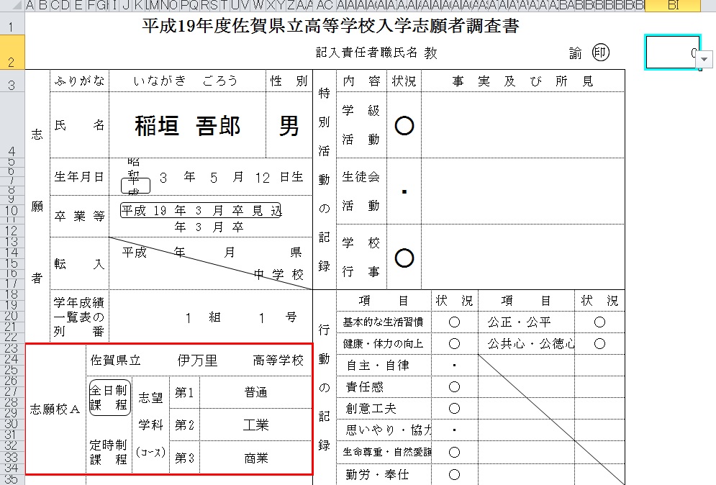Select the boxed 平成19年3月卒見込 option

pyautogui.click(x=201, y=211)
